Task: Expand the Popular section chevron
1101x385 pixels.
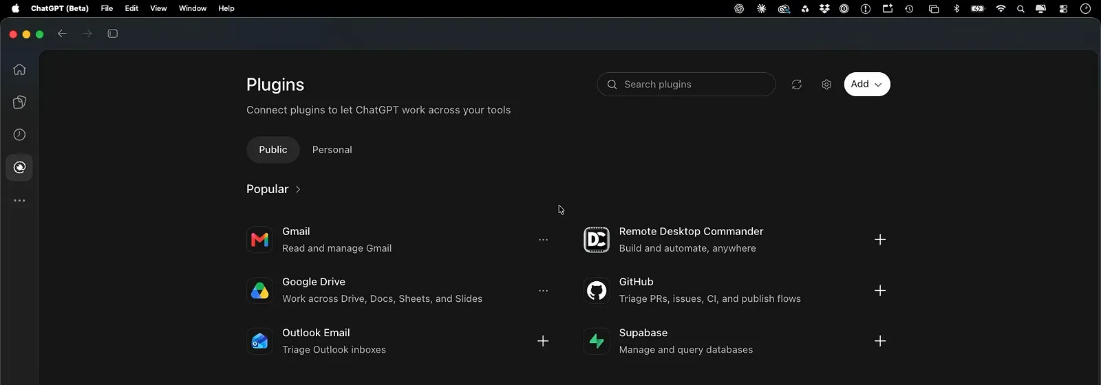Action: [298, 190]
